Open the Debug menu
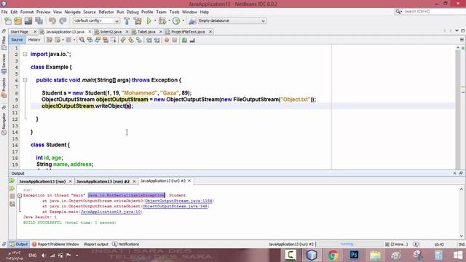The image size is (466, 262). point(133,12)
